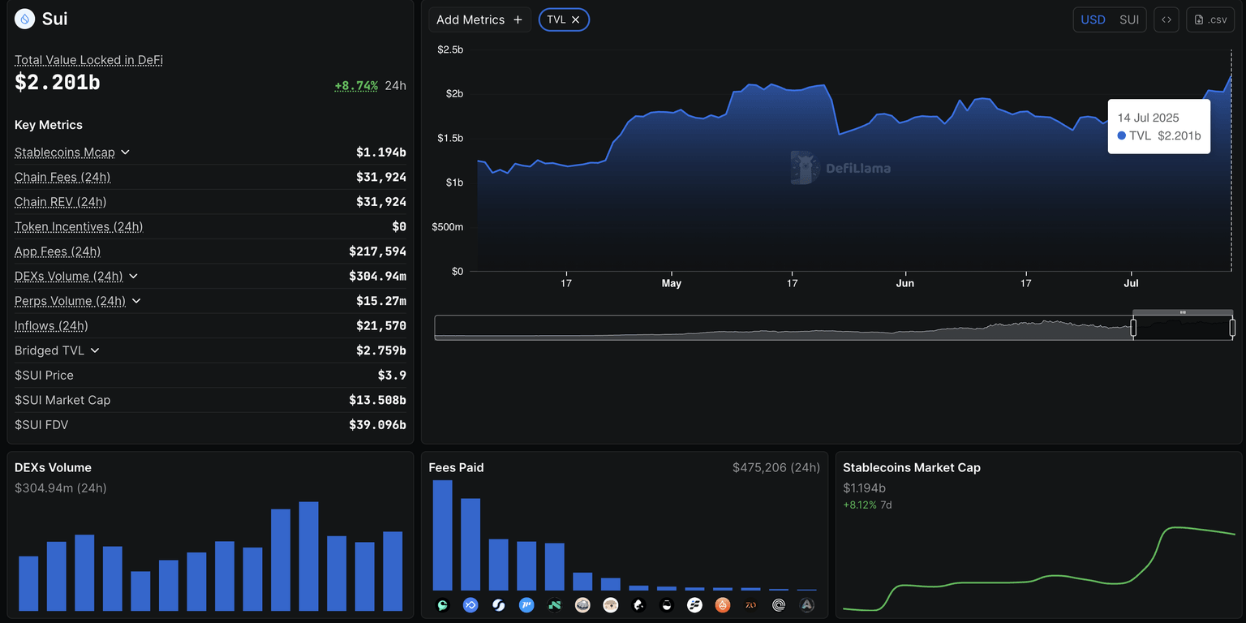
Task: Click the blue infinity-cross protocol icon
Action: (x=470, y=604)
